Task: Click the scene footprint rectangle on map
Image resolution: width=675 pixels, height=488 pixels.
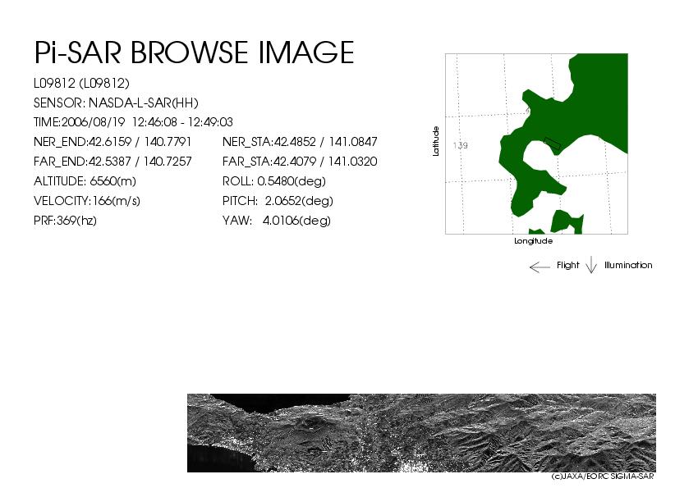Action: tap(552, 144)
